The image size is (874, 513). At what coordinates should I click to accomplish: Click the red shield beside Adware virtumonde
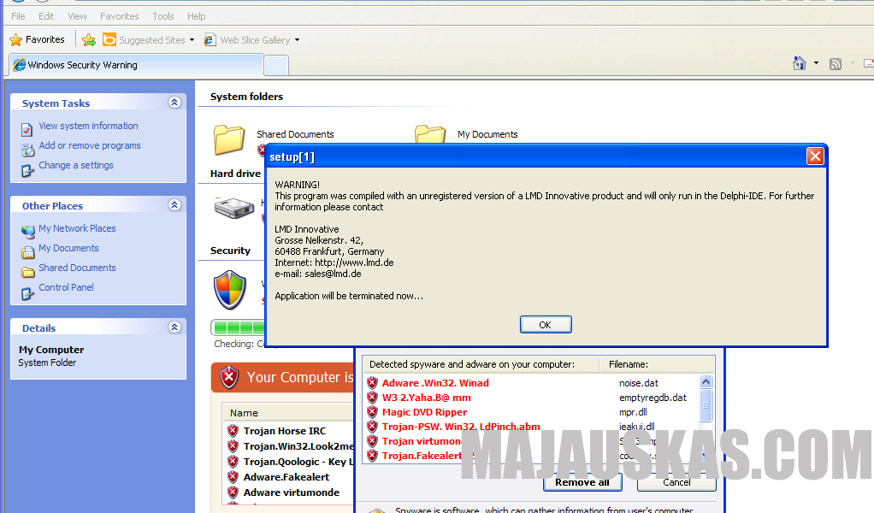233,492
